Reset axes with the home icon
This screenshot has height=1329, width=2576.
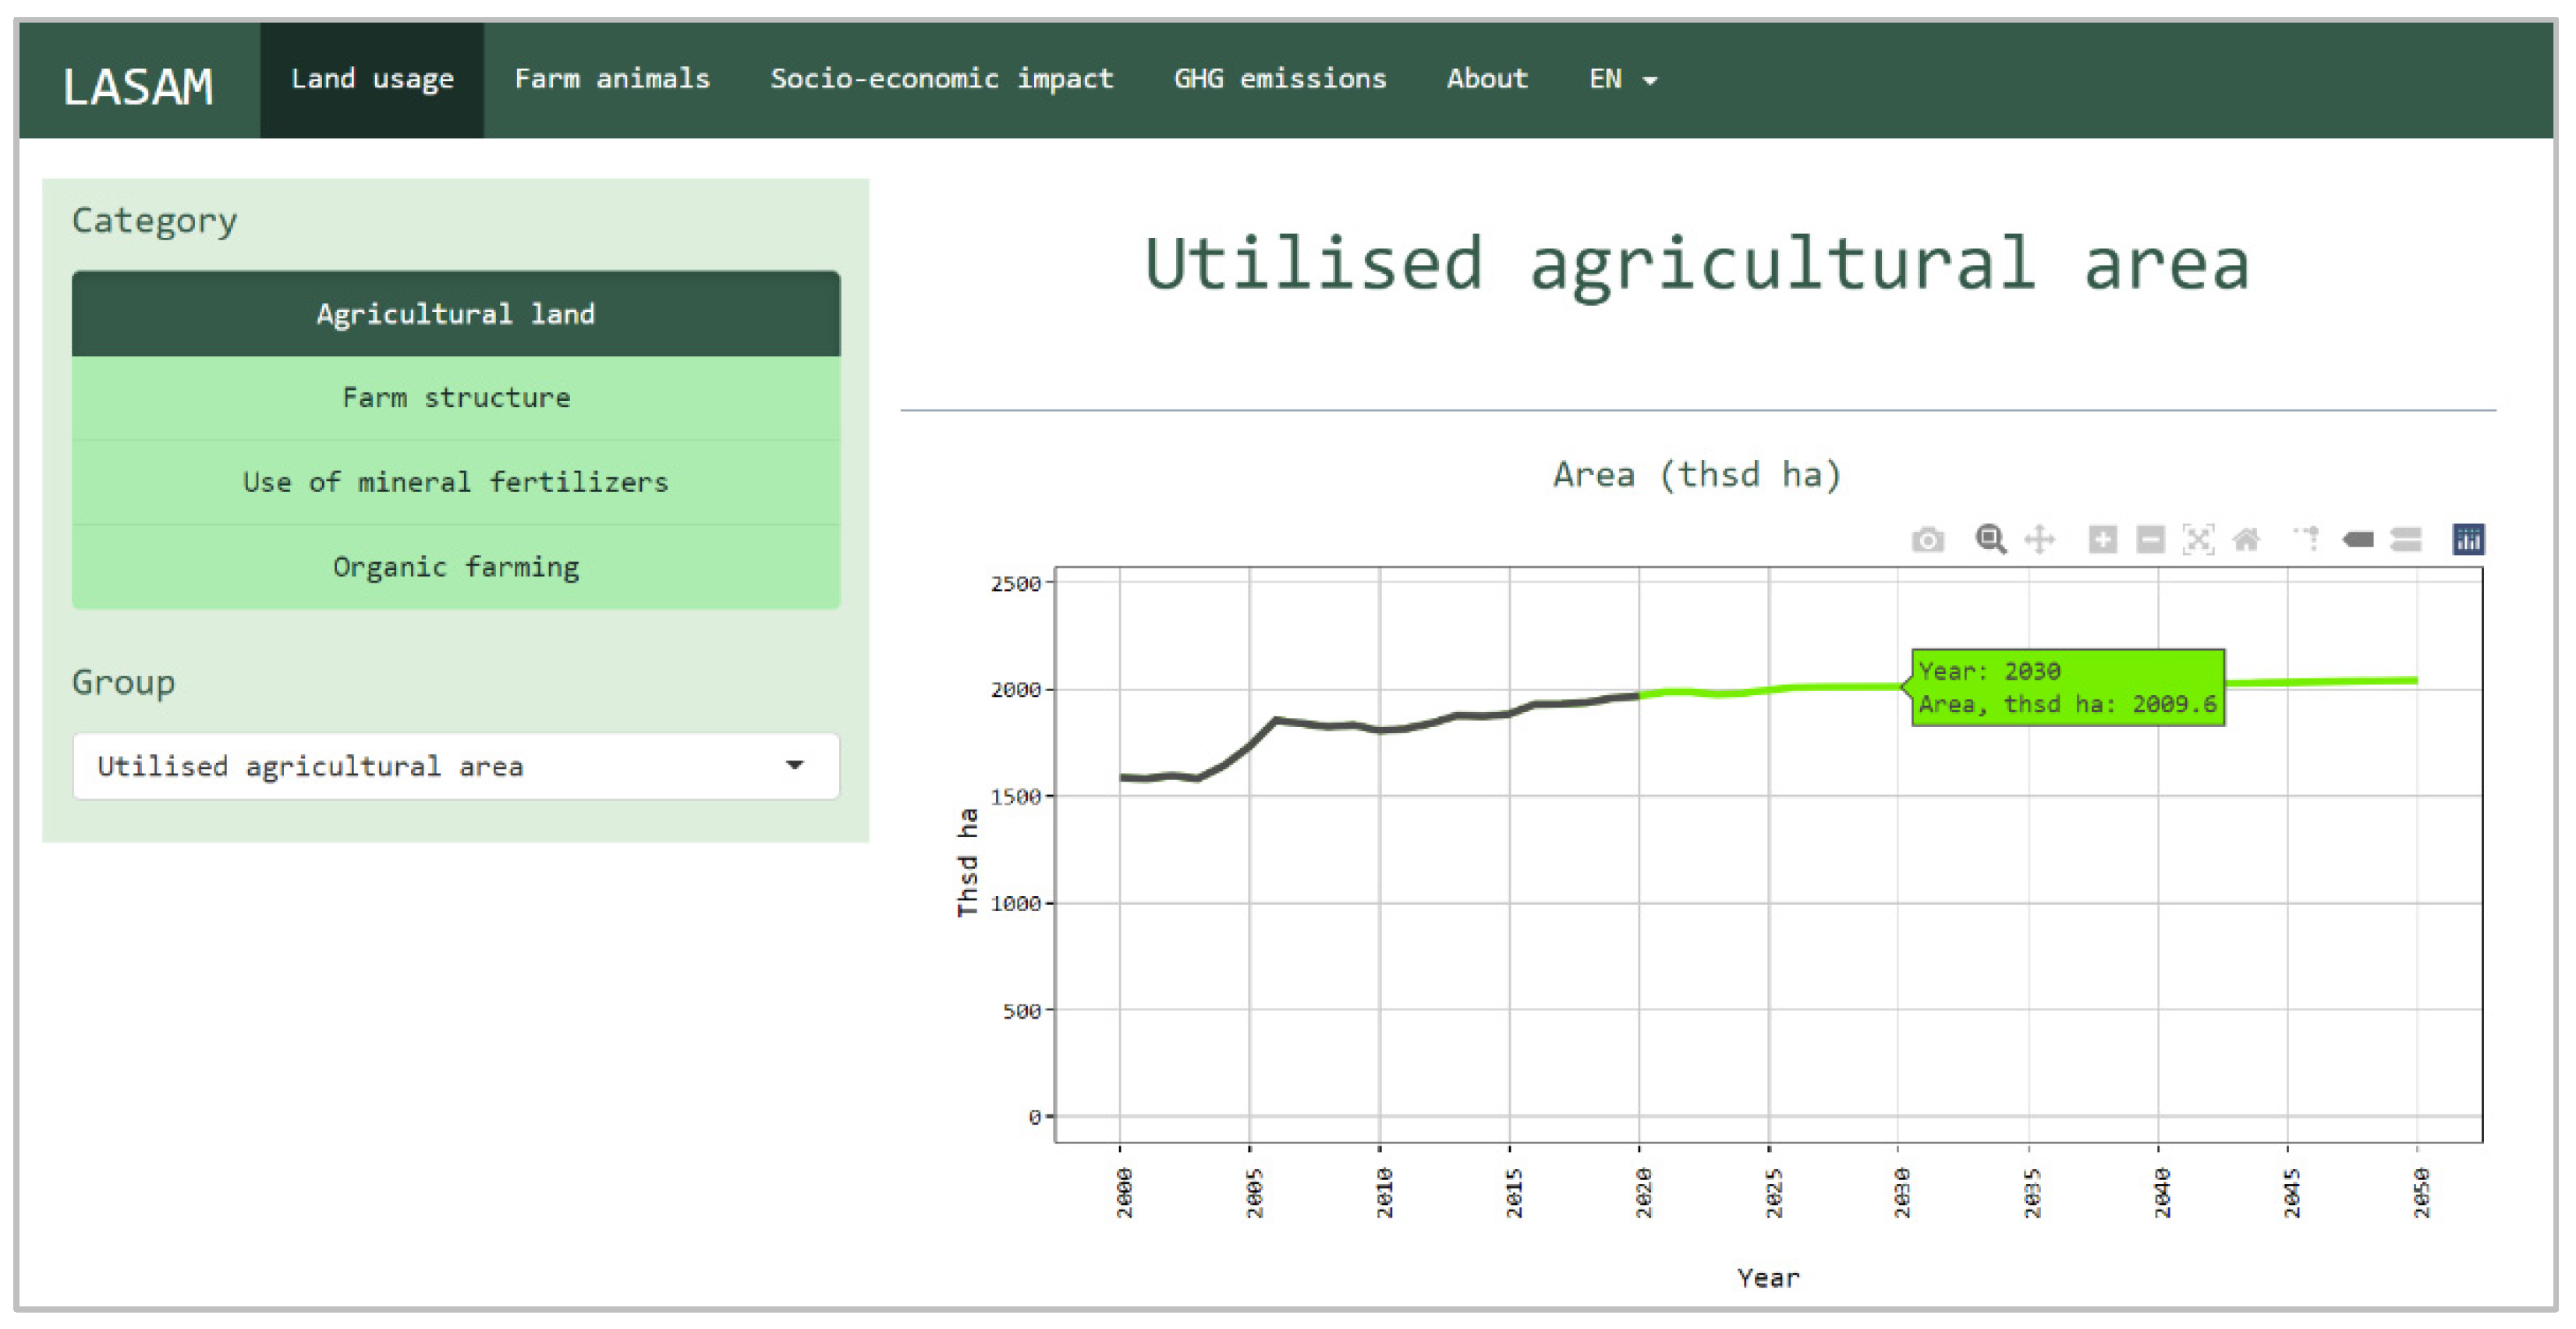point(2246,540)
